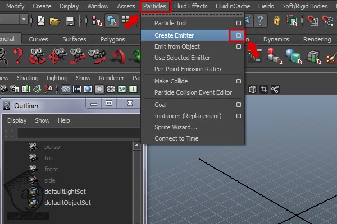Select defaultLightSet in the Outliner
The width and height of the screenshot is (337, 224).
[64, 192]
